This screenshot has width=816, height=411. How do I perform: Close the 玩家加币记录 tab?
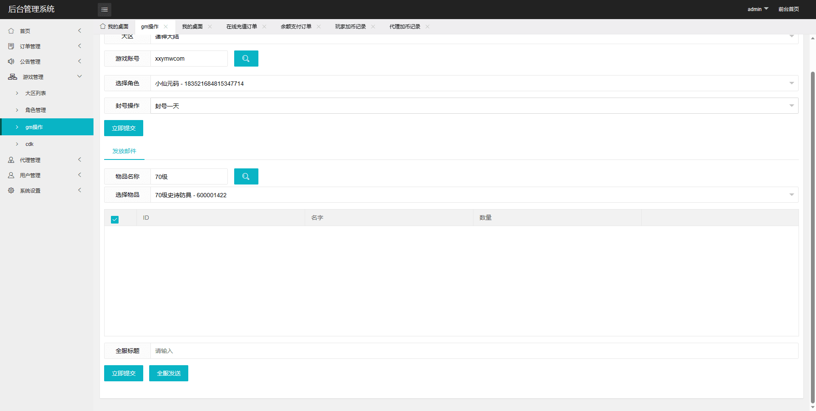coord(373,26)
